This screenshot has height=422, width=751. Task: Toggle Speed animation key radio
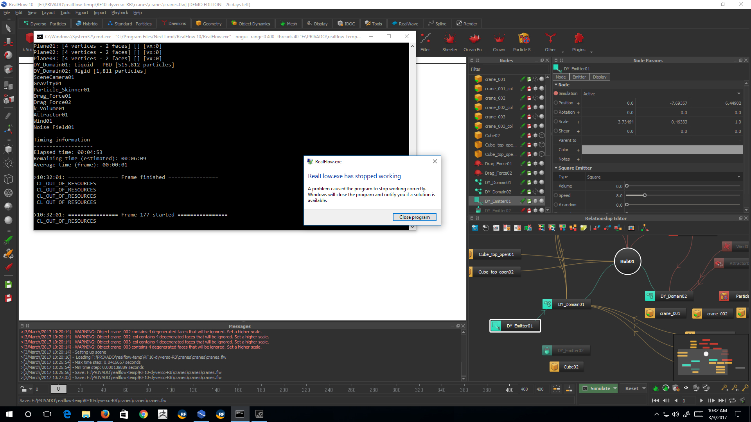(x=556, y=195)
